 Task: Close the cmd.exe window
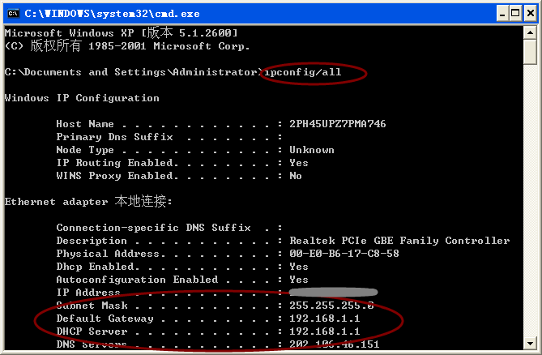(x=530, y=14)
